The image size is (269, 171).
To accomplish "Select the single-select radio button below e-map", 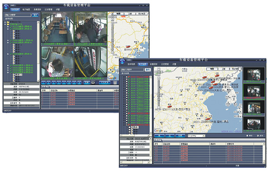I will (x=247, y=136).
